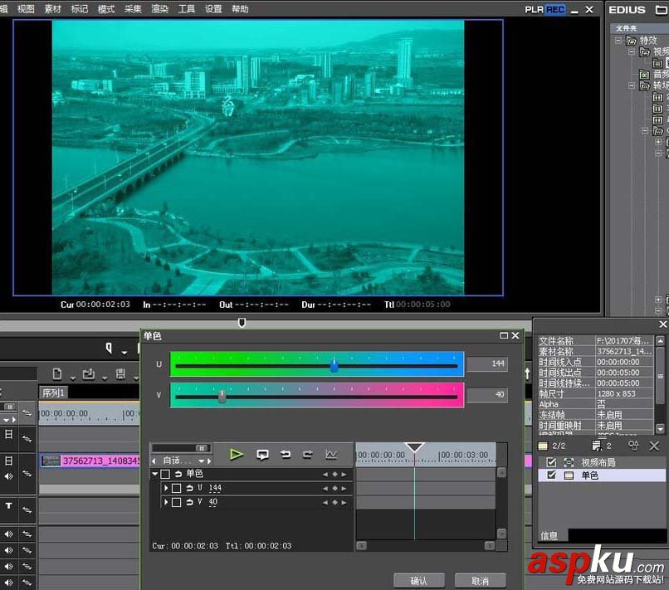The height and width of the screenshot is (590, 669).
Task: Click the V value field showing 40
Action: coord(487,395)
